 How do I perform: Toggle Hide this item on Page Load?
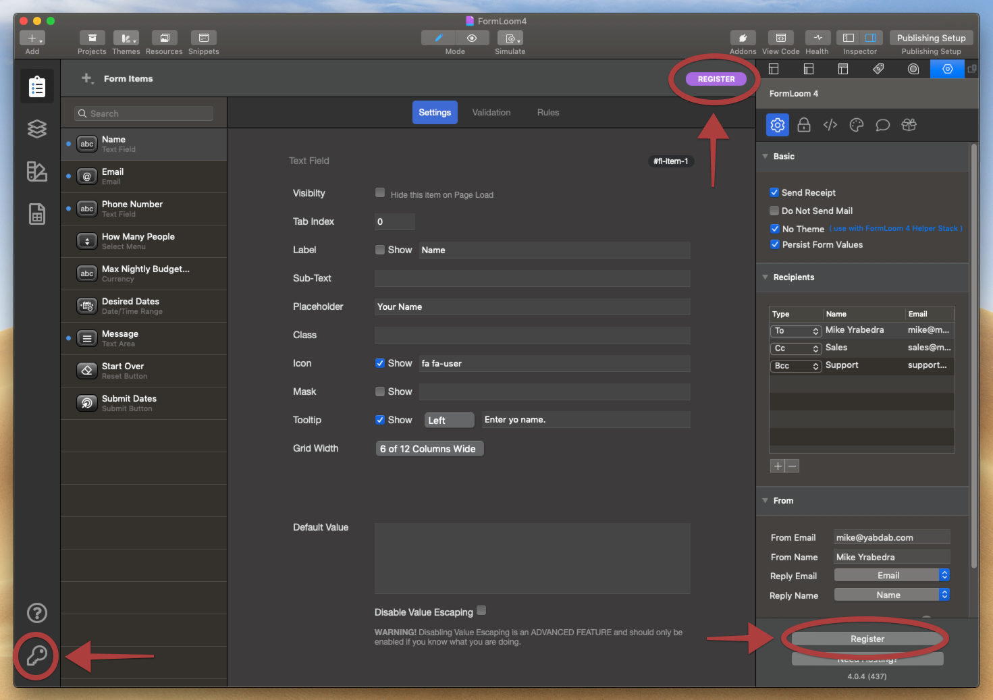point(380,192)
